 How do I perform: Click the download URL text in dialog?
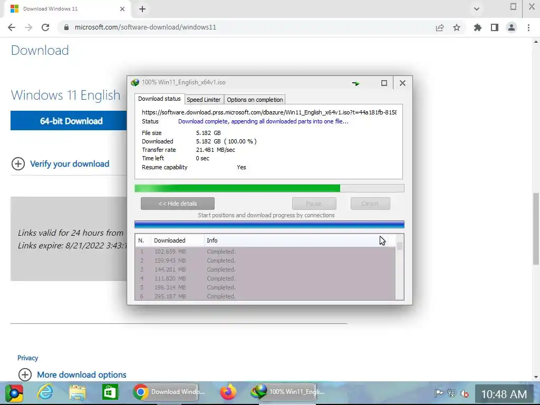269,112
